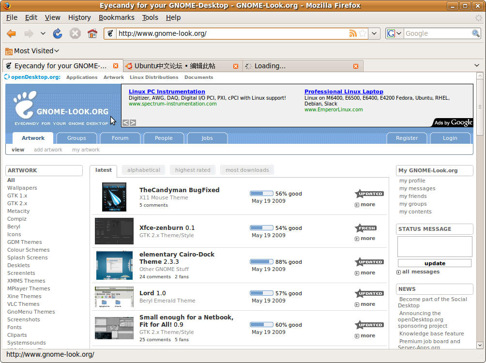Screen dimensions: 486x363
Task: Click the update status button
Action: click(435, 263)
